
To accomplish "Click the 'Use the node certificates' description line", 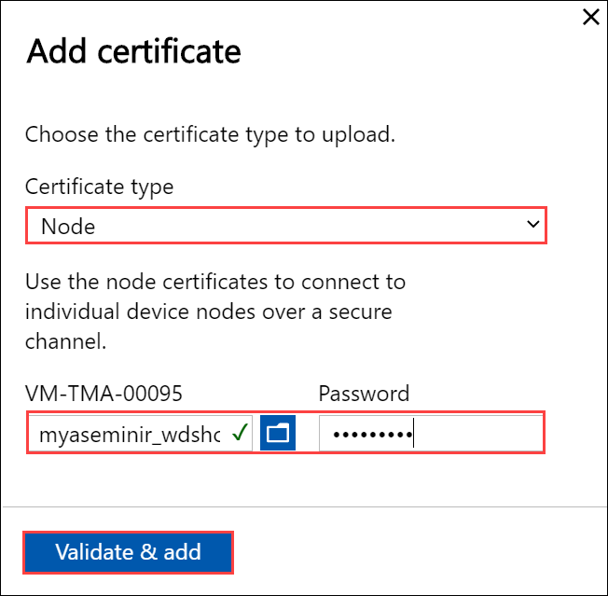I will click(x=215, y=280).
